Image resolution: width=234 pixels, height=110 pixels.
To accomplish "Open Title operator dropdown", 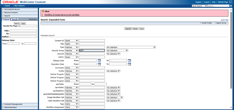I will click(71, 44).
